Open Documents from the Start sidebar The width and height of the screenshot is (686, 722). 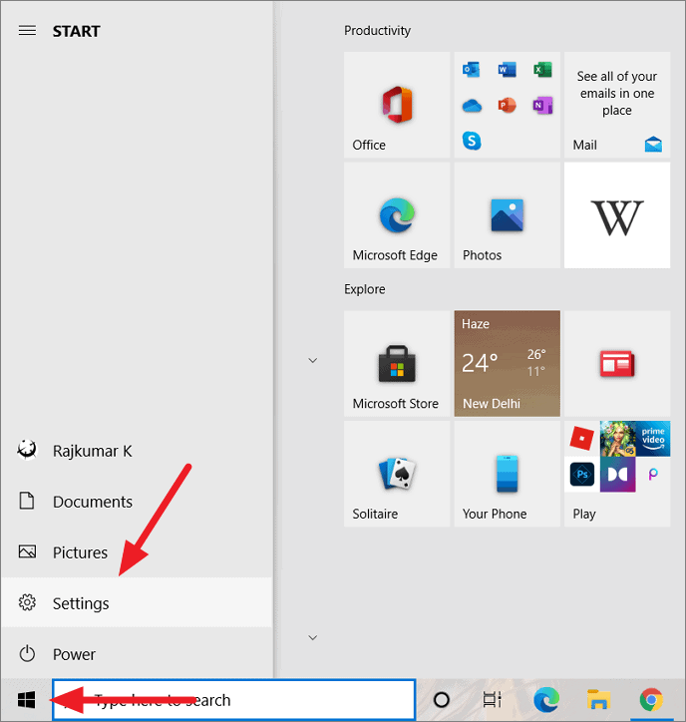point(137,502)
